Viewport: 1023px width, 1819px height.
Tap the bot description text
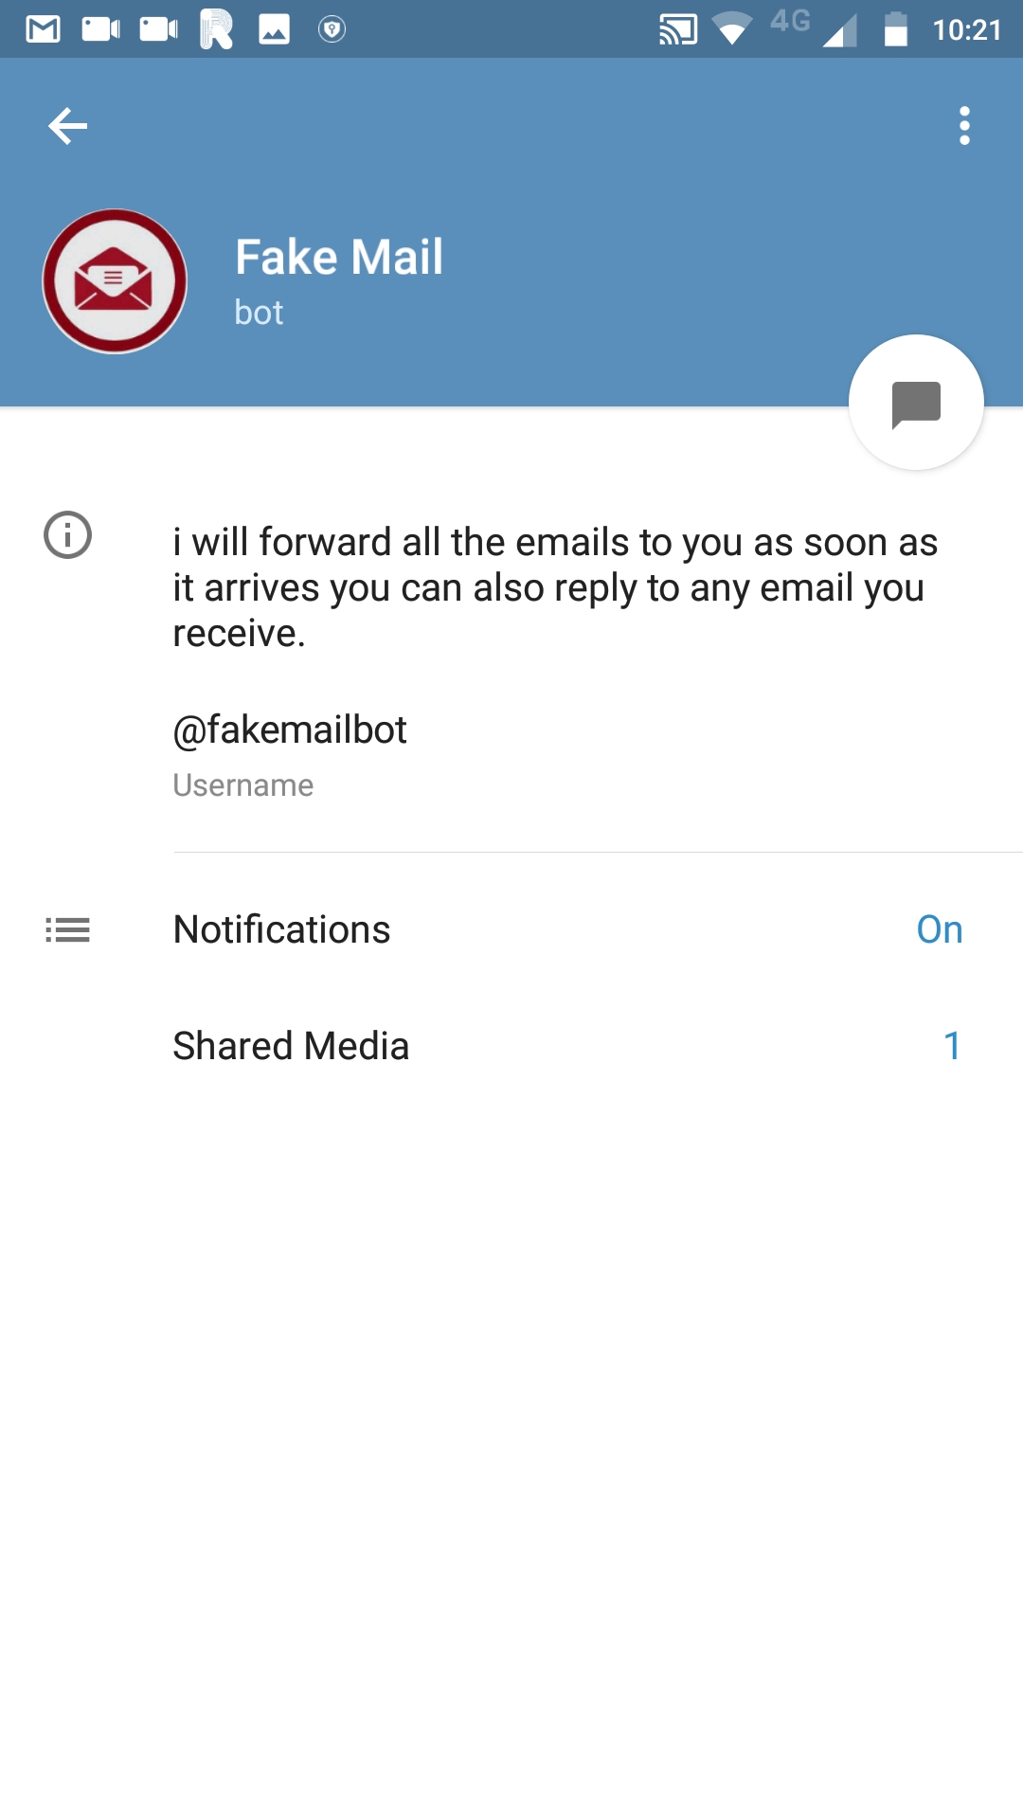tap(554, 587)
